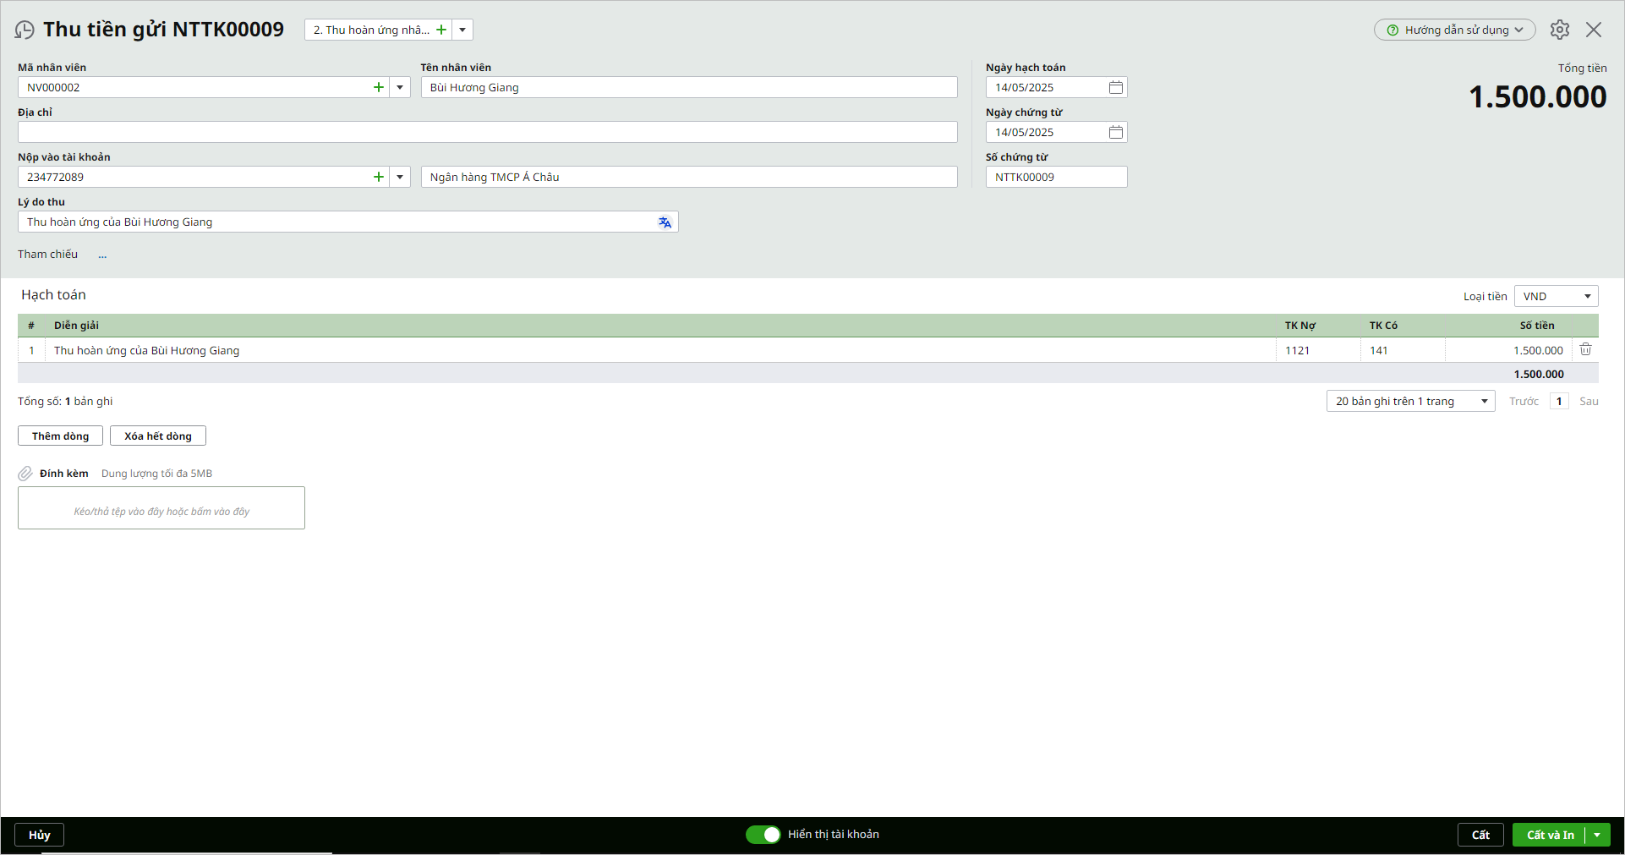The height and width of the screenshot is (855, 1625).
Task: Click the large Tổng tiền amount 1.500.000
Action: click(1537, 97)
